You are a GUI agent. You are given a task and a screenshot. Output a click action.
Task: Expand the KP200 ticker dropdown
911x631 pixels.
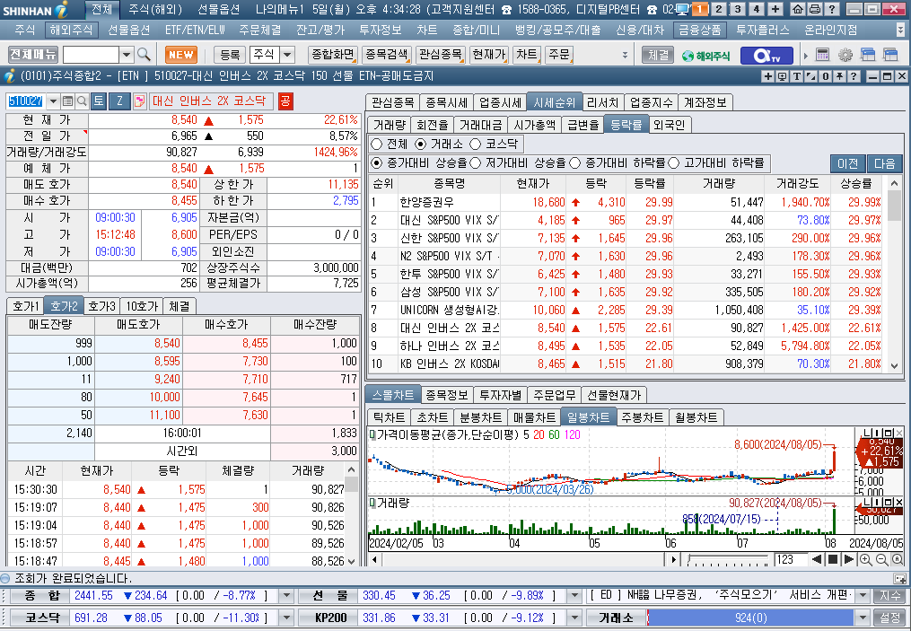click(574, 618)
